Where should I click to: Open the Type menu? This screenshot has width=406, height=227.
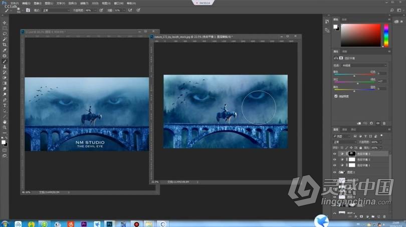coord(61,4)
